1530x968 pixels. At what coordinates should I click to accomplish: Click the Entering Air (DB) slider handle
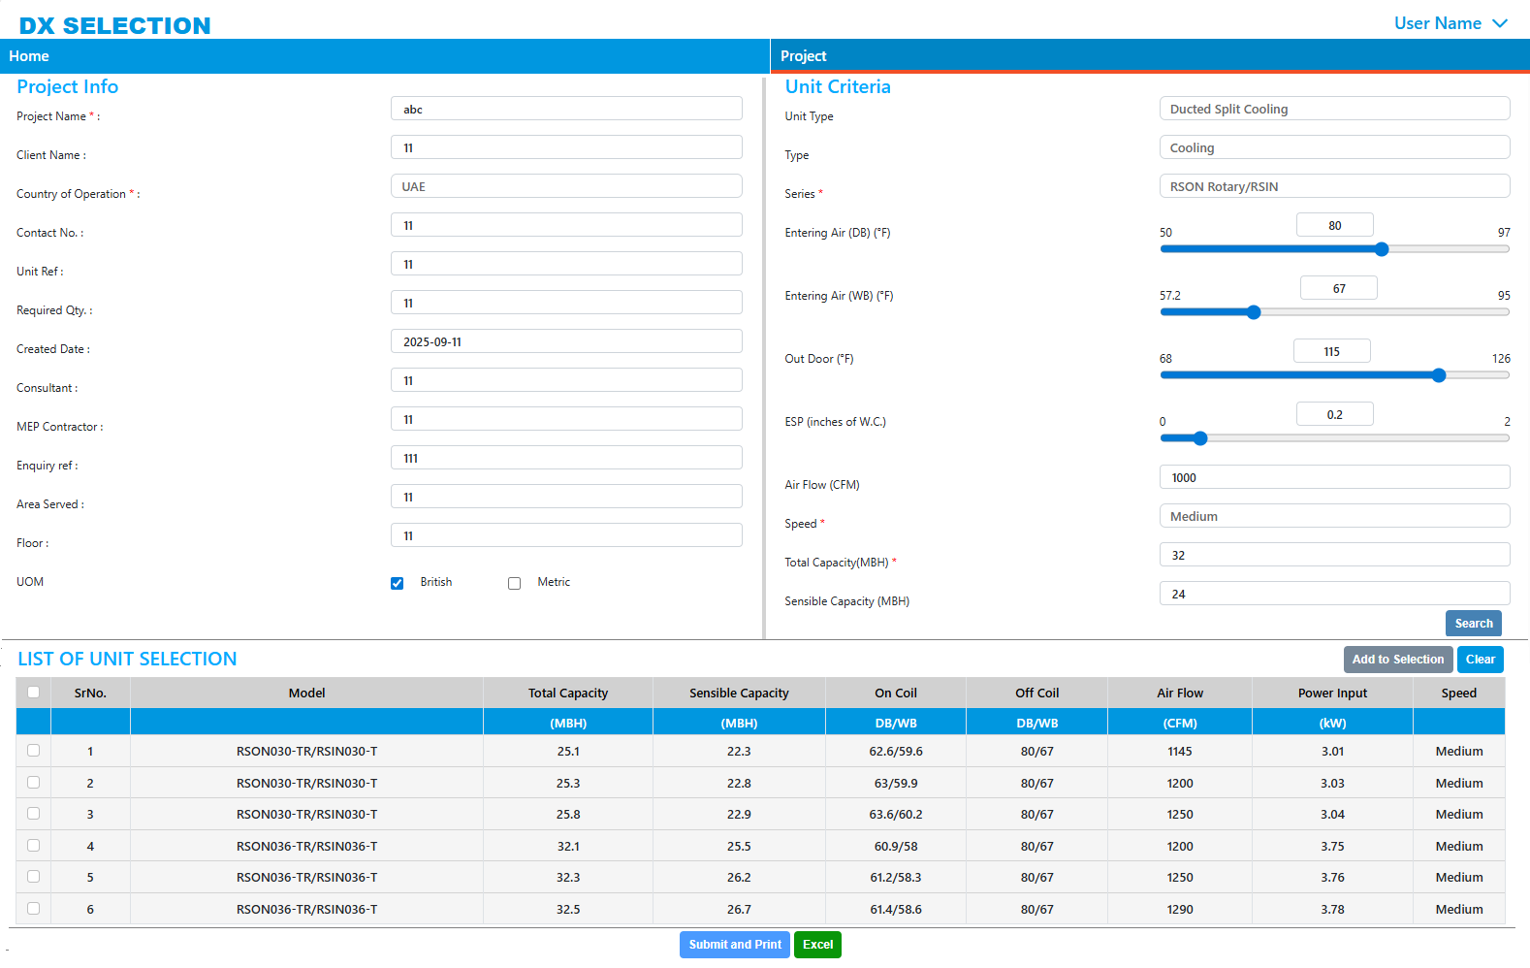point(1382,249)
